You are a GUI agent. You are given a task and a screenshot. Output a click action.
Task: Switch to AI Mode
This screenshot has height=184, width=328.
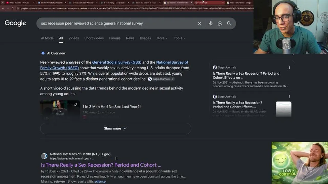click(x=47, y=38)
